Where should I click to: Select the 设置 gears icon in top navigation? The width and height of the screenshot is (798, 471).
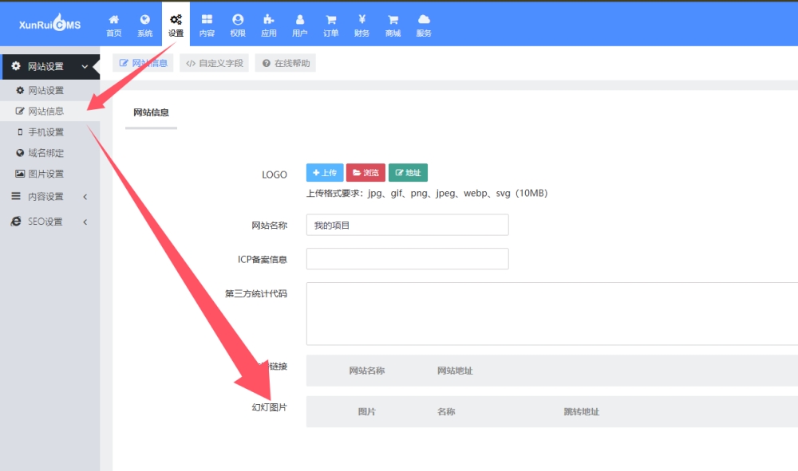click(176, 19)
